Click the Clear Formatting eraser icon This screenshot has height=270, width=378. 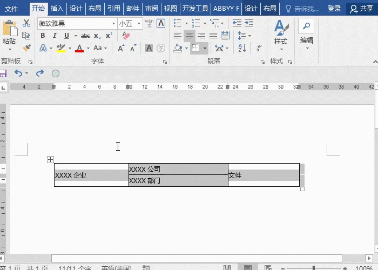[x=127, y=36]
